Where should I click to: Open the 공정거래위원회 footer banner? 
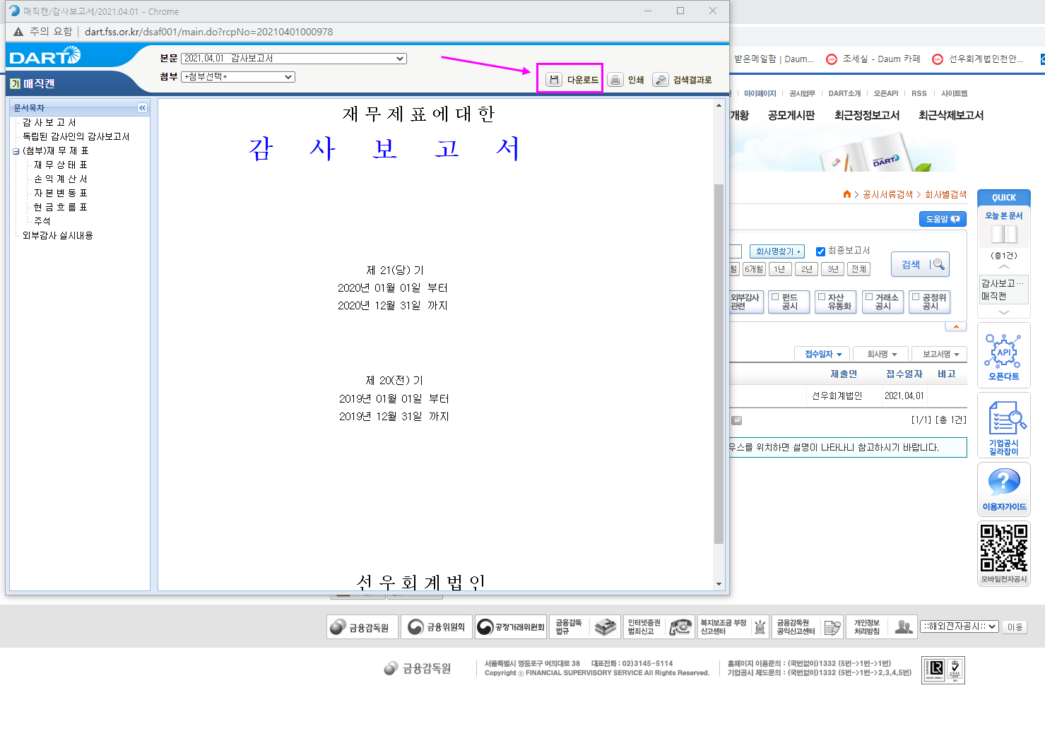[x=511, y=627]
